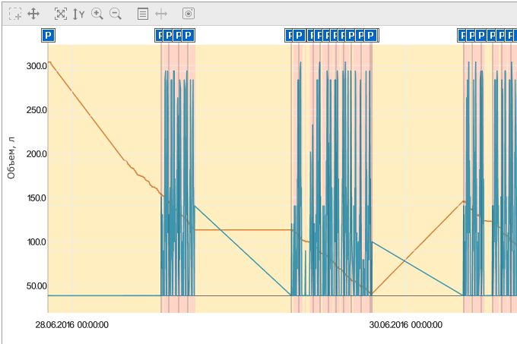
Task: Activate the pan move tool
Action: pyautogui.click(x=33, y=14)
